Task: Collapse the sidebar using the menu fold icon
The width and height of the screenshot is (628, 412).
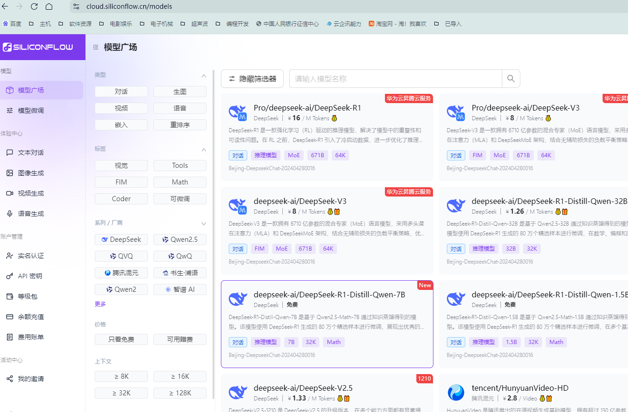Action: tap(96, 47)
